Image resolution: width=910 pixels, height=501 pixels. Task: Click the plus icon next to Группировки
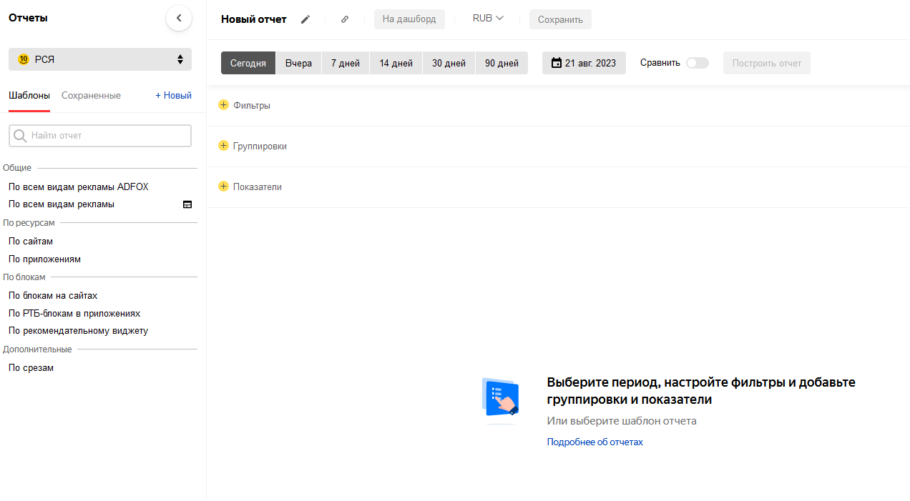(x=223, y=146)
